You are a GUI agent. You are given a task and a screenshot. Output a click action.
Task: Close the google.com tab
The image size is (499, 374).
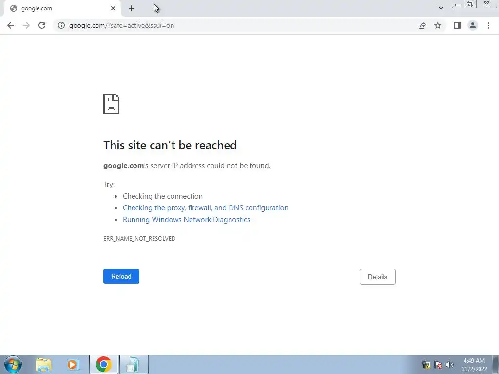pos(113,8)
